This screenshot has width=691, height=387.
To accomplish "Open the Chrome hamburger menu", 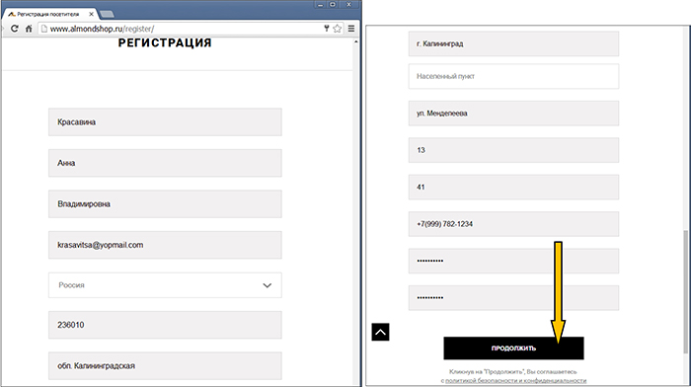I will (351, 29).
